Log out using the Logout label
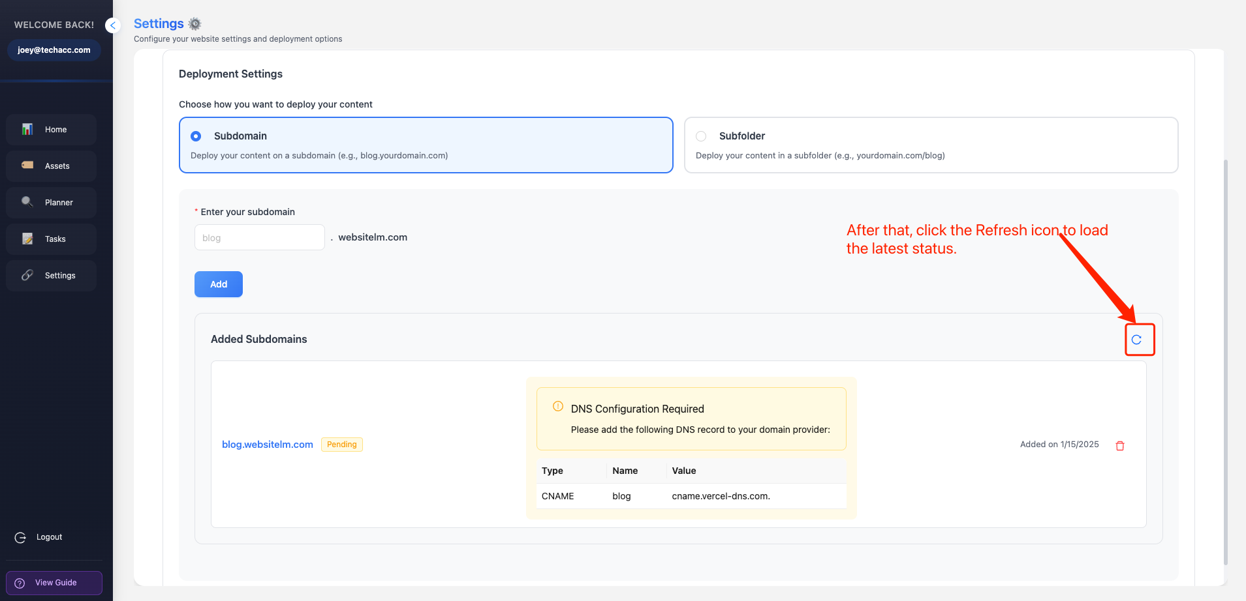1246x601 pixels. coord(50,537)
